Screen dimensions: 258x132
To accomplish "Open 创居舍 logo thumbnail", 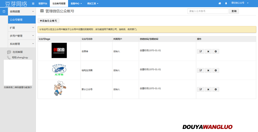I will pos(59,51).
